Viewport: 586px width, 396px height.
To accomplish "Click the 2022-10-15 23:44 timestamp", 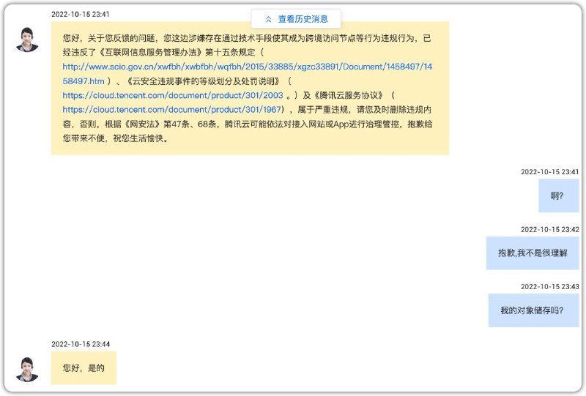I will point(81,344).
